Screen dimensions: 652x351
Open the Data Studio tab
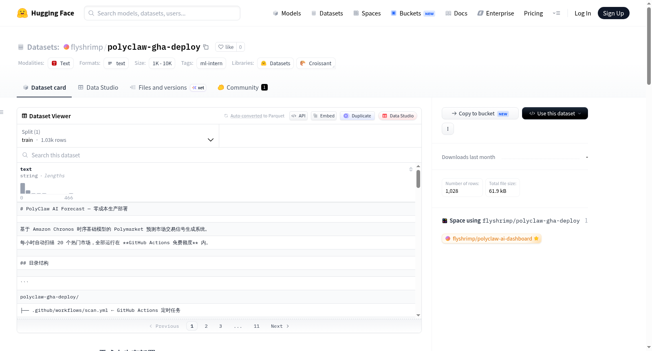point(98,87)
